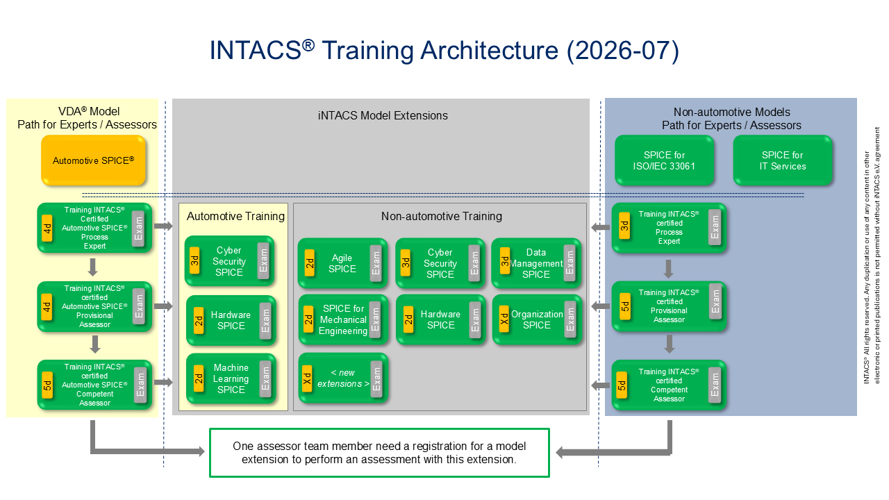This screenshot has width=889, height=500.
Task: Click the Non-automotive Training heading
Action: [442, 216]
